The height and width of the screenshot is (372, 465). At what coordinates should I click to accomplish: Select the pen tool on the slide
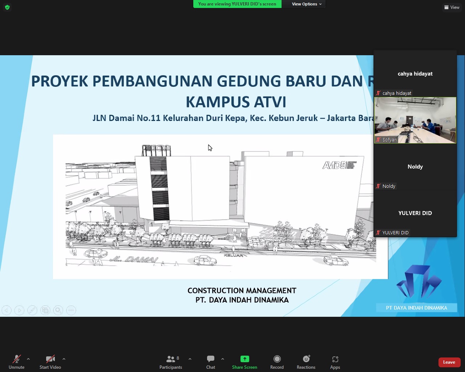(x=32, y=310)
